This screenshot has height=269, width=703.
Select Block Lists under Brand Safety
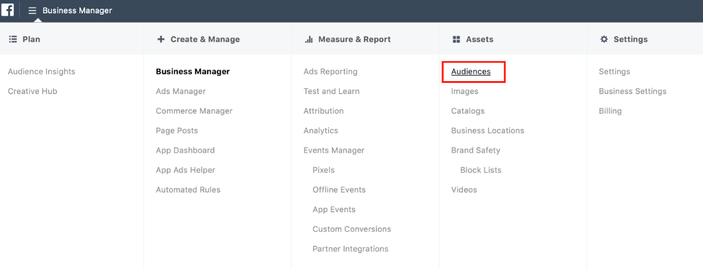[x=481, y=170]
